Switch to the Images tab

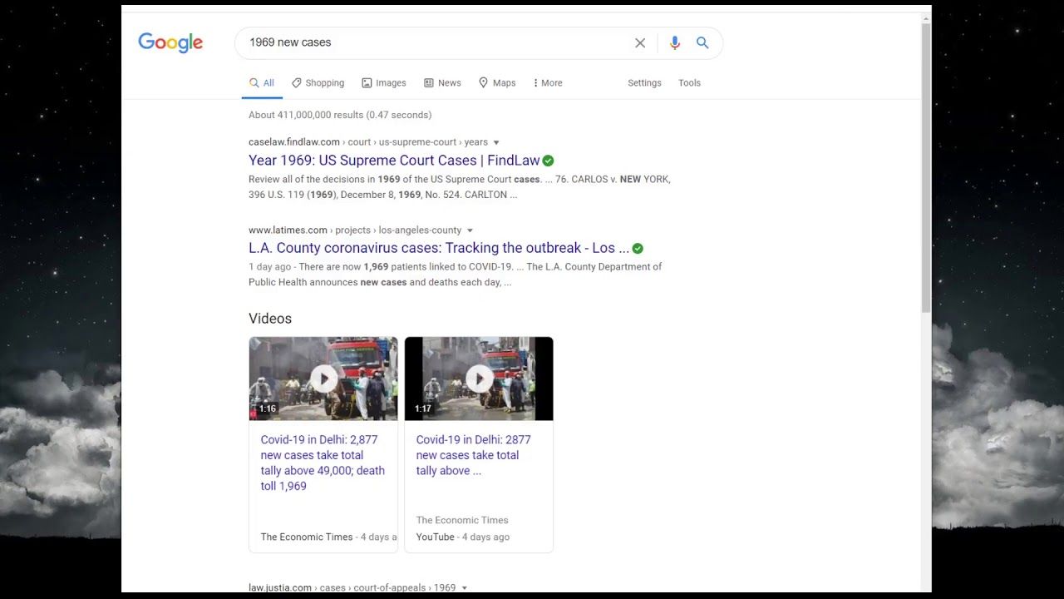pos(384,83)
